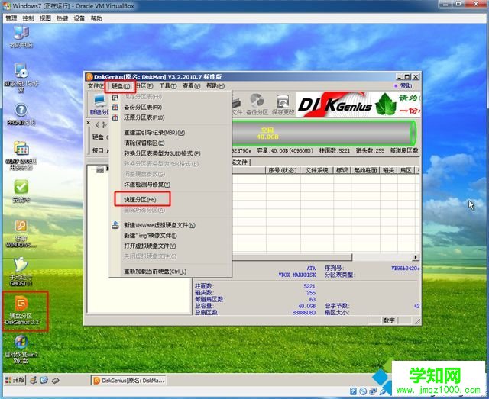
Task: Click the 新建VMWare虚拟硬盘文件 menu entry icon
Action: (x=115, y=225)
